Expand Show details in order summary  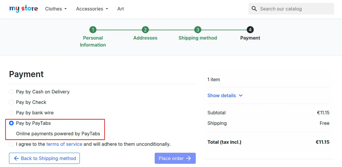[225, 95]
